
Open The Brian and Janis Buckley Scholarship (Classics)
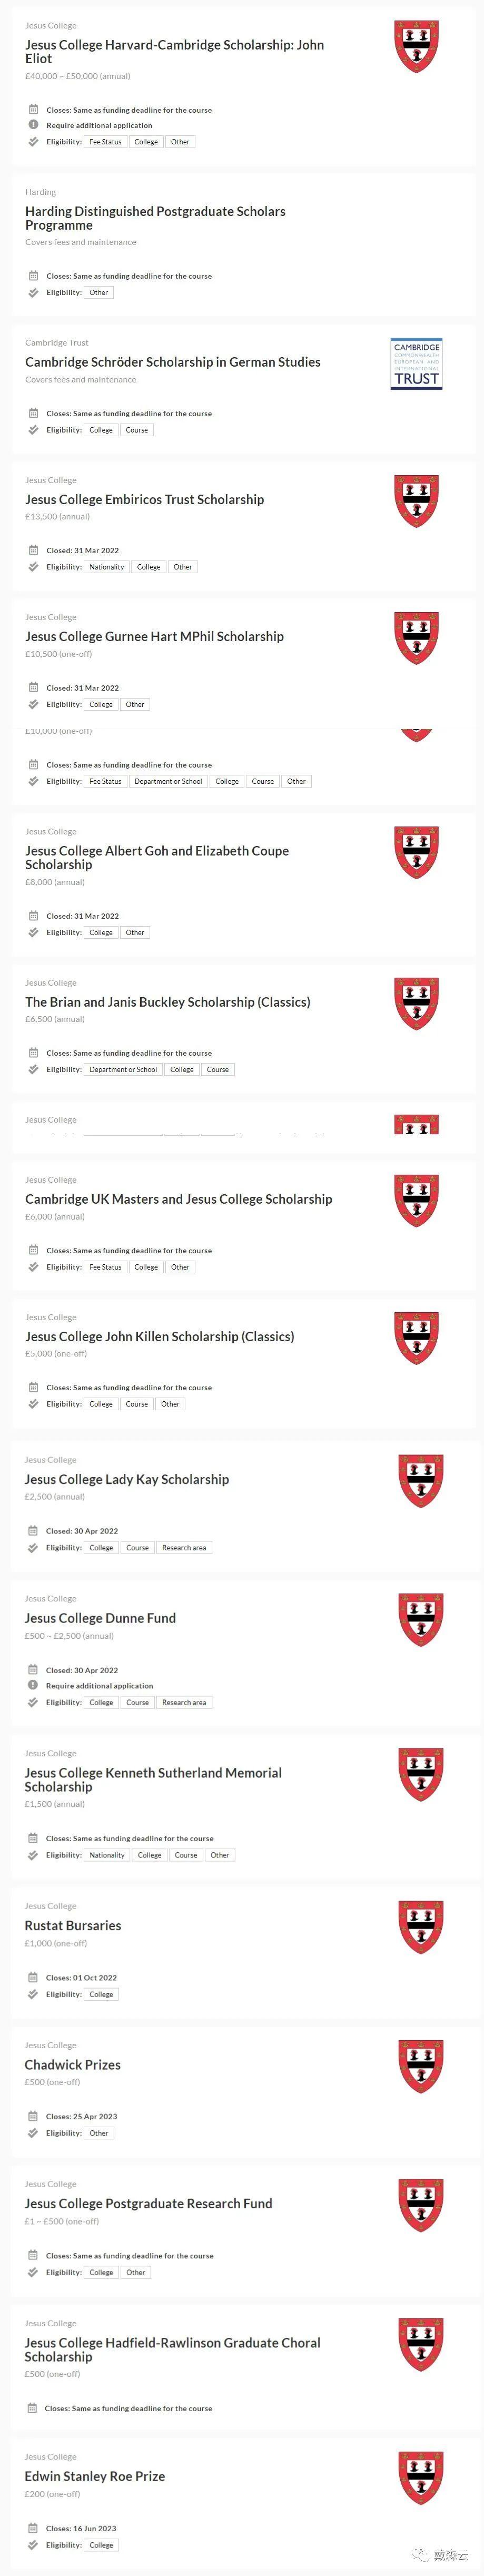click(x=167, y=1002)
